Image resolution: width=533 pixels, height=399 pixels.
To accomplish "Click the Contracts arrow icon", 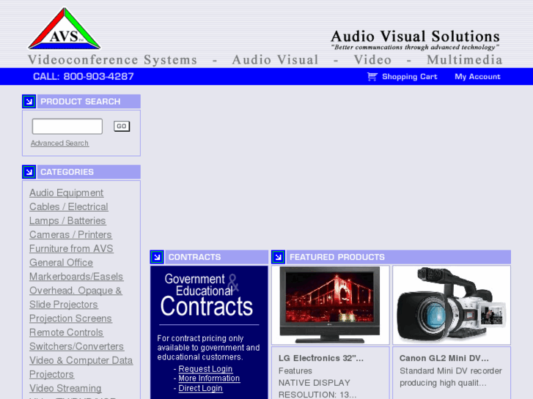I will click(157, 257).
